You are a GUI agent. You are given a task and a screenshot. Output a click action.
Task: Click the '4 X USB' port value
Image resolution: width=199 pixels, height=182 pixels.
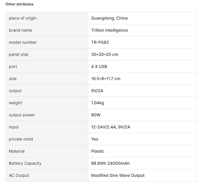tap(99, 66)
